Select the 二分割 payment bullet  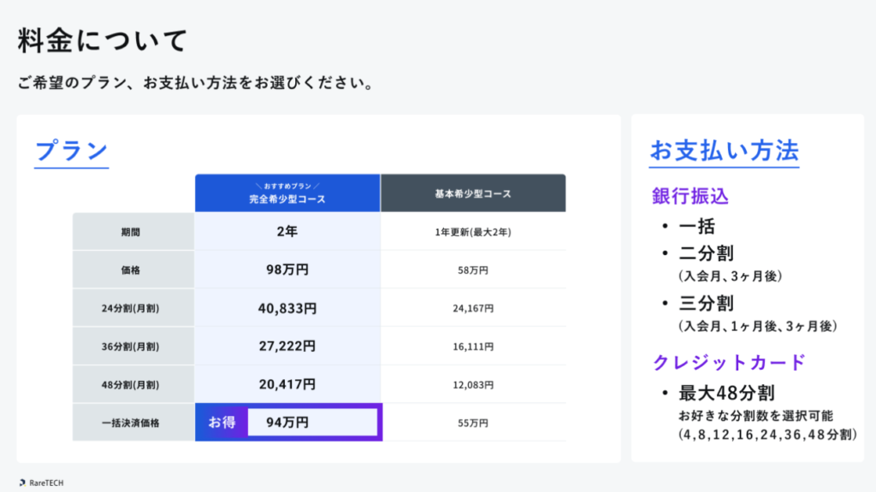tap(706, 253)
